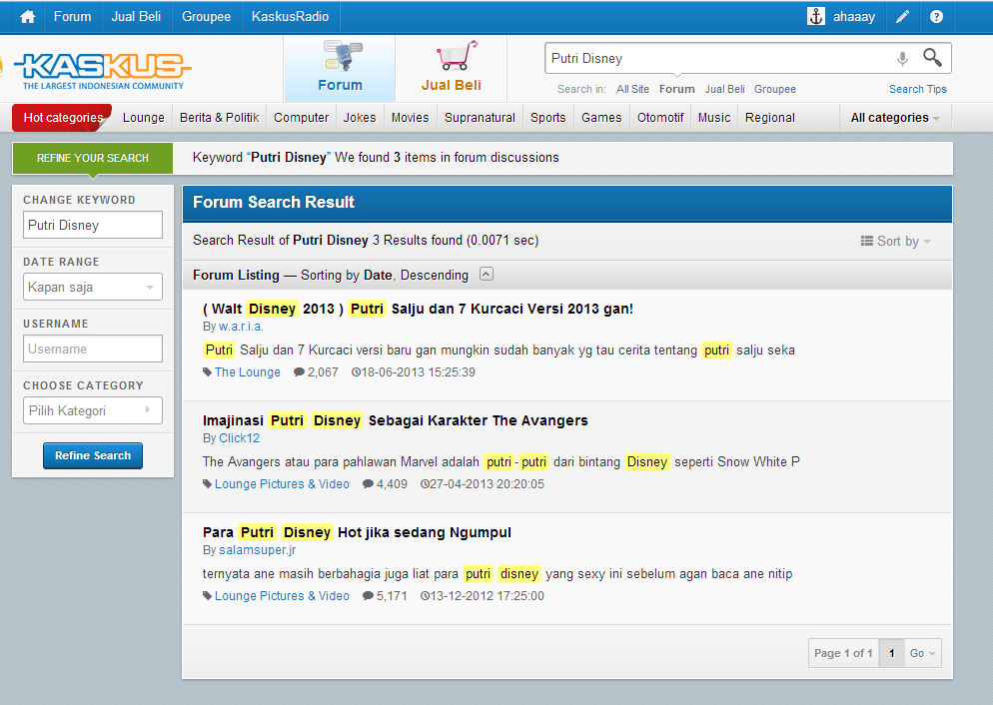
Task: Click the microphone voice search icon
Action: point(902,59)
